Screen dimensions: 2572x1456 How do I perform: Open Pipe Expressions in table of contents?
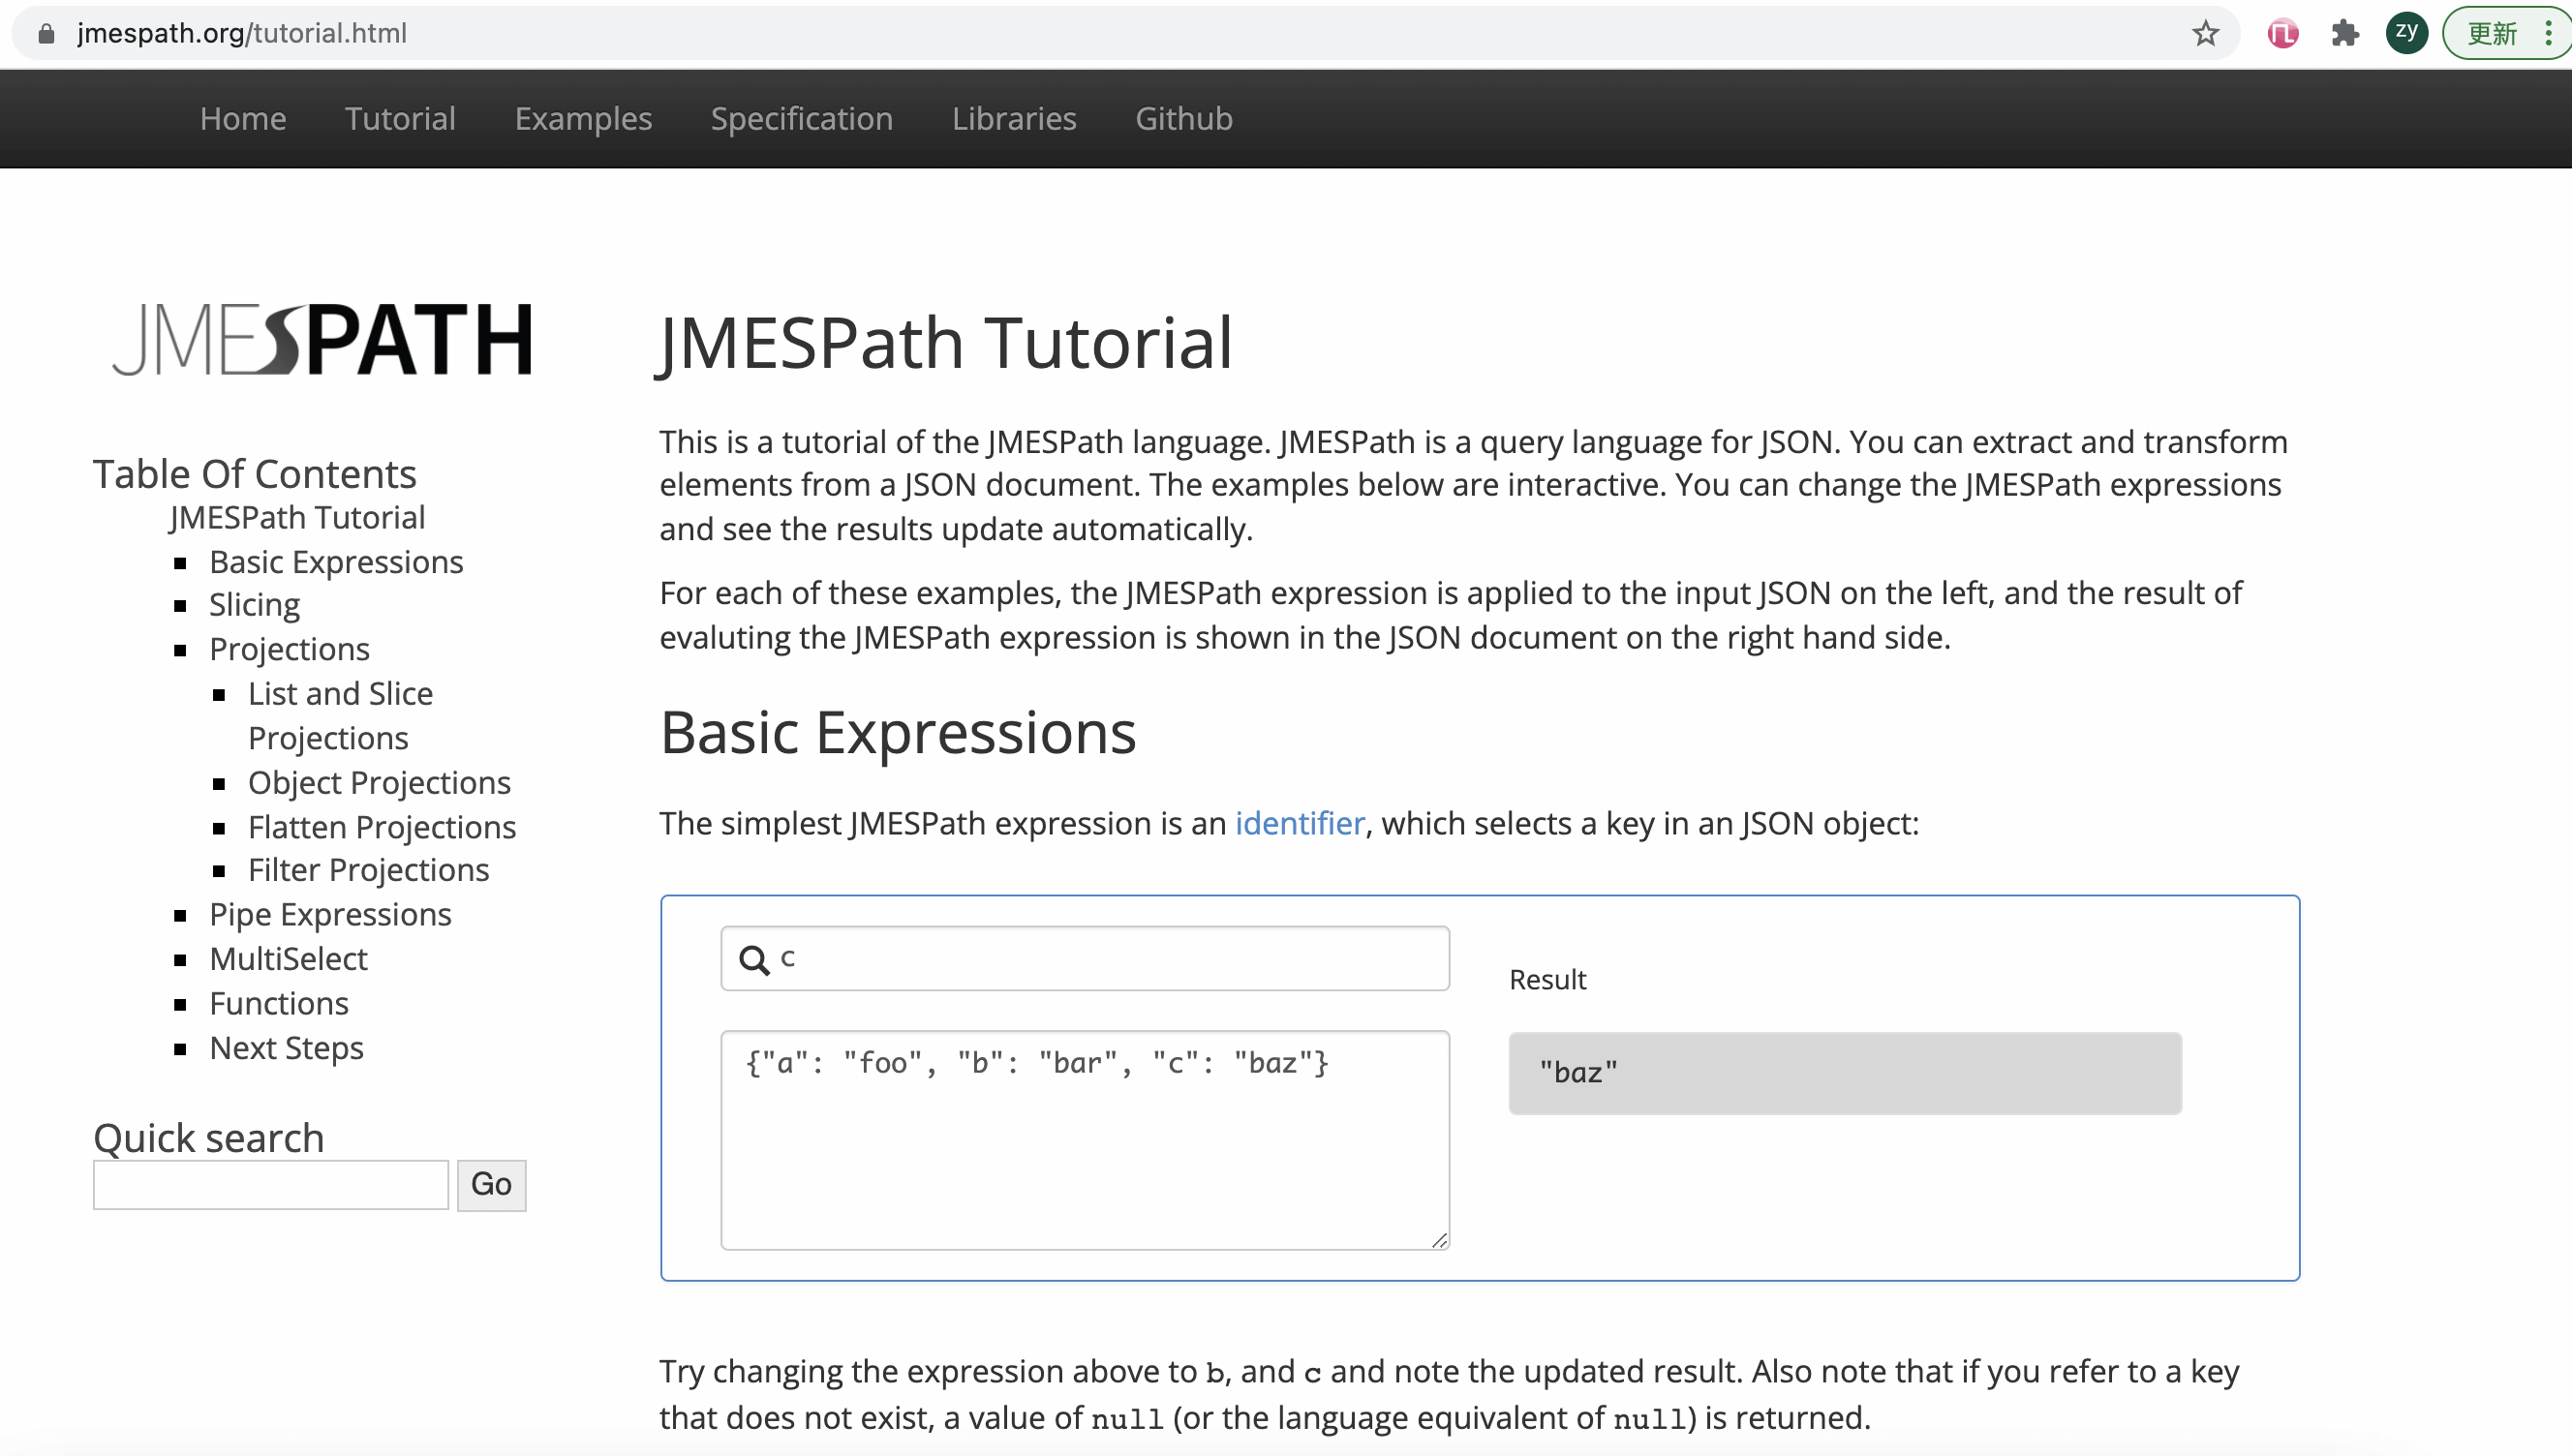point(330,914)
